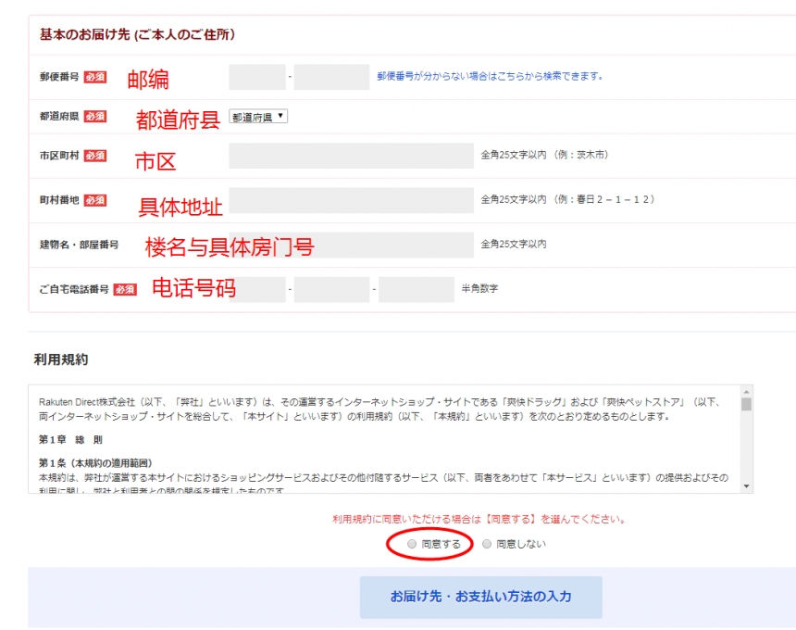Click the second 郵便番号 input box
The height and width of the screenshot is (630, 796).
click(331, 77)
